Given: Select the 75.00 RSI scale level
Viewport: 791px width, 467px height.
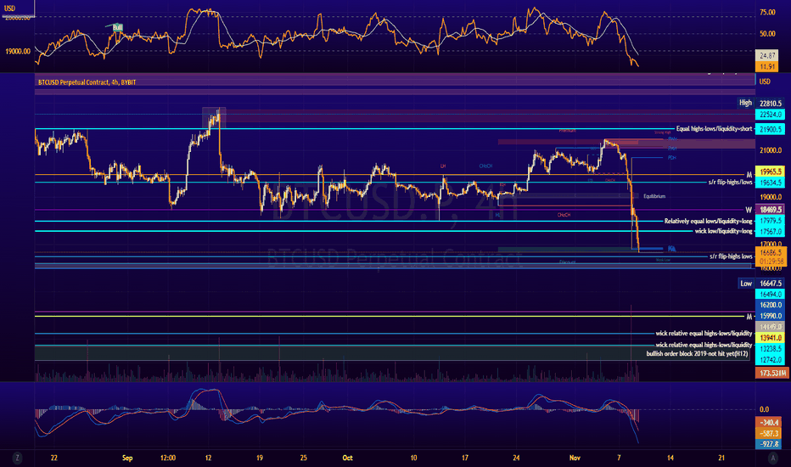Looking at the screenshot, I should click(768, 12).
